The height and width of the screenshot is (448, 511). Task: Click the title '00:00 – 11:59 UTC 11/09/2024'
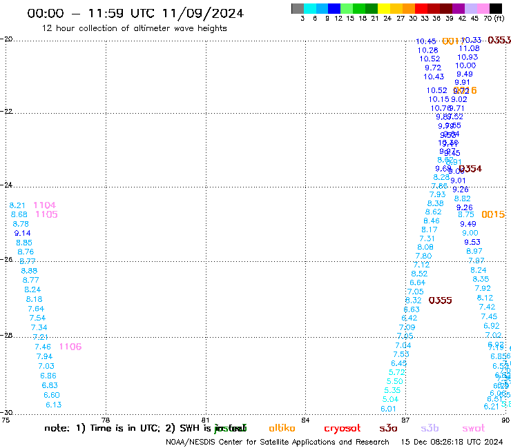(x=135, y=13)
